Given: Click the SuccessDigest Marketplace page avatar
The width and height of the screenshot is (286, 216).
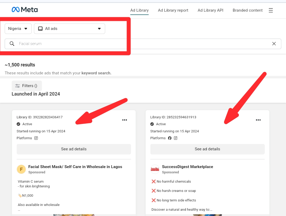Looking at the screenshot, I should pyautogui.click(x=155, y=169).
